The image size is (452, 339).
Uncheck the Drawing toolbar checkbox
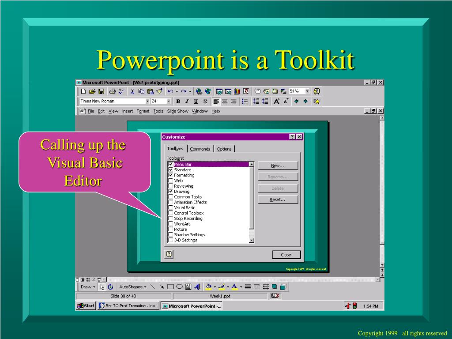pos(171,191)
